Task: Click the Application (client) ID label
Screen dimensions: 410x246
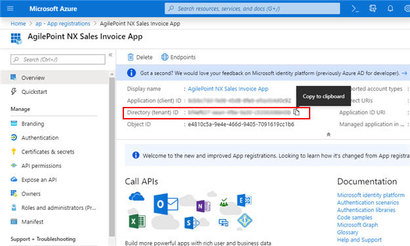Action: tap(154, 100)
